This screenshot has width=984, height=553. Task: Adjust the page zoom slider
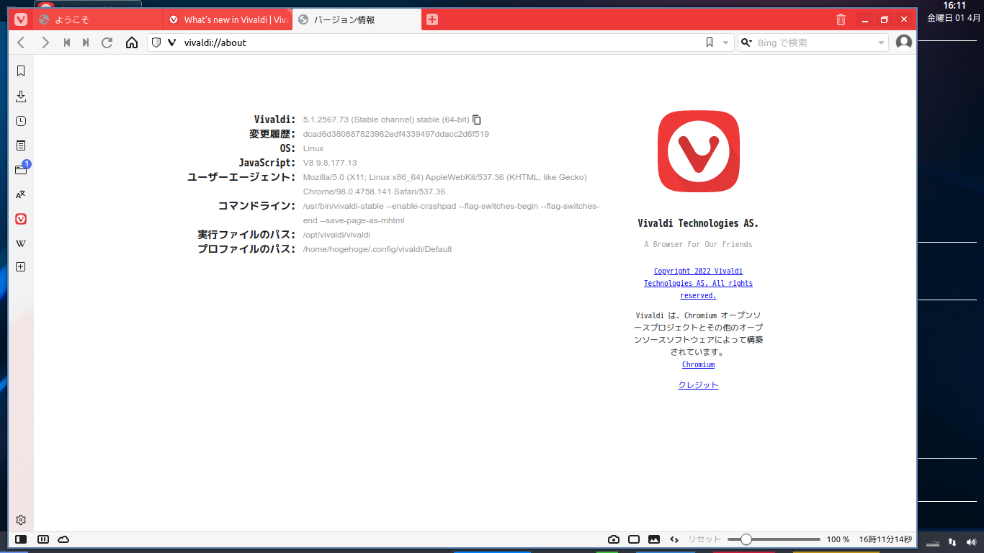[x=774, y=539]
